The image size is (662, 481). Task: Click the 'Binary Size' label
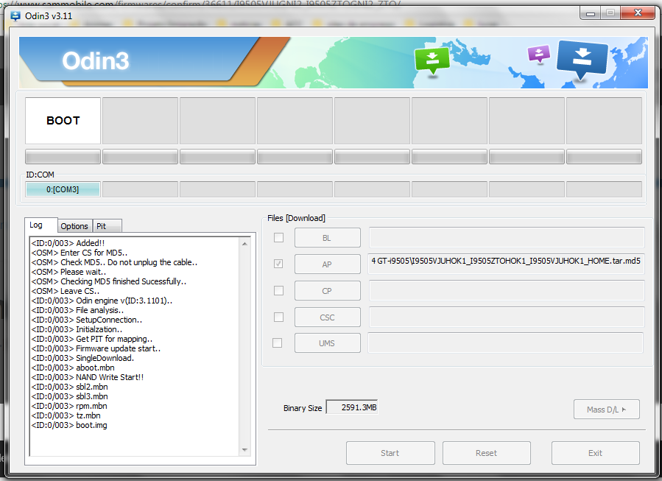303,408
